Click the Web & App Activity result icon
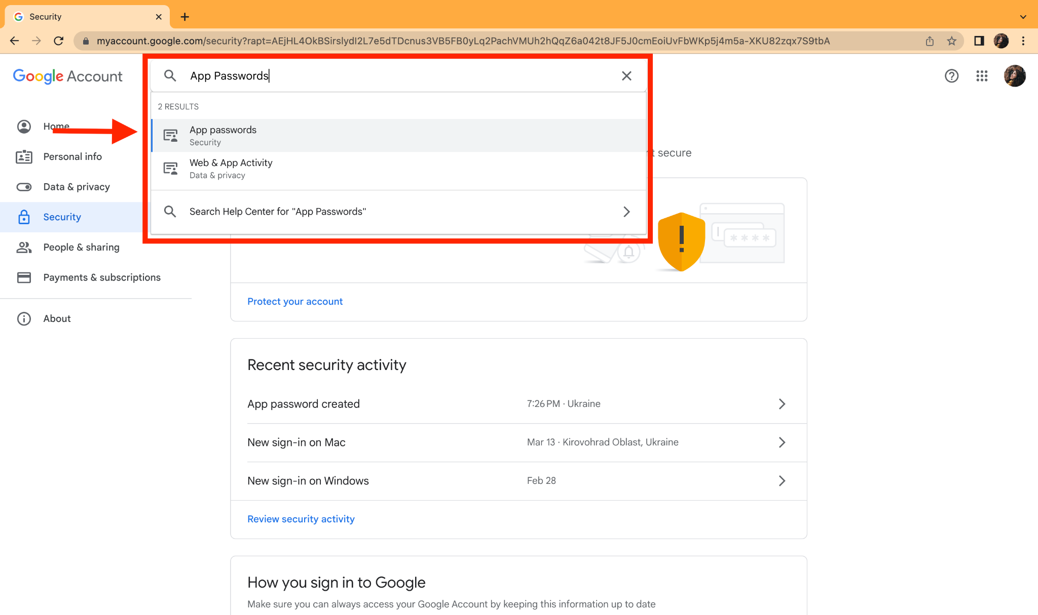 point(170,169)
